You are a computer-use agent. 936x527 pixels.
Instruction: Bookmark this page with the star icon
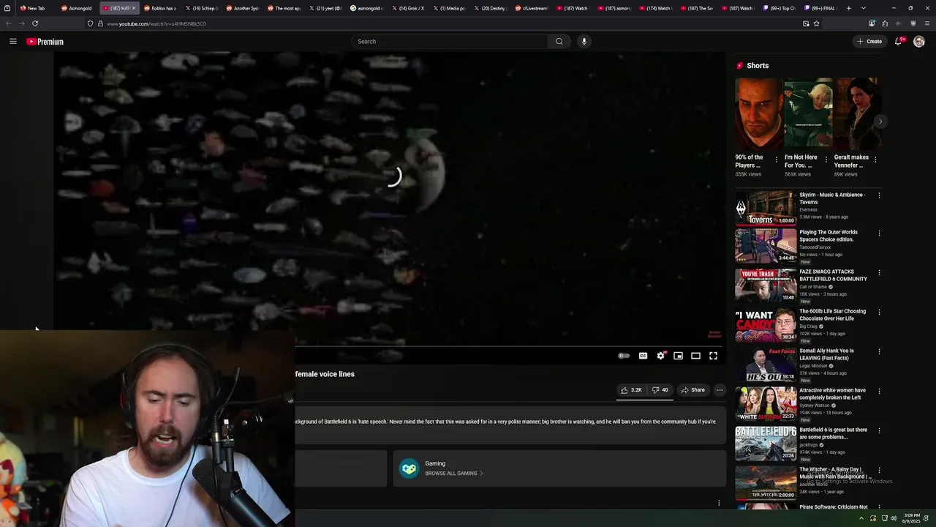click(x=816, y=23)
